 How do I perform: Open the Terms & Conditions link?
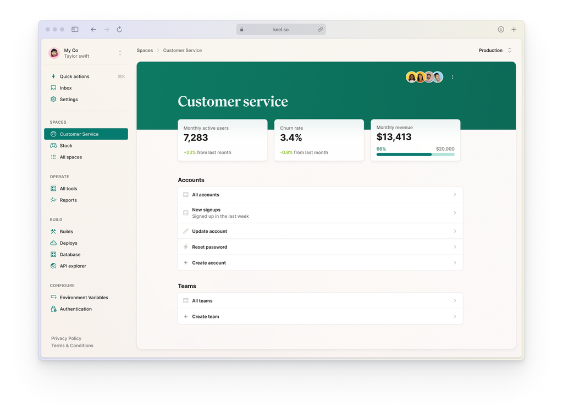[x=72, y=345]
